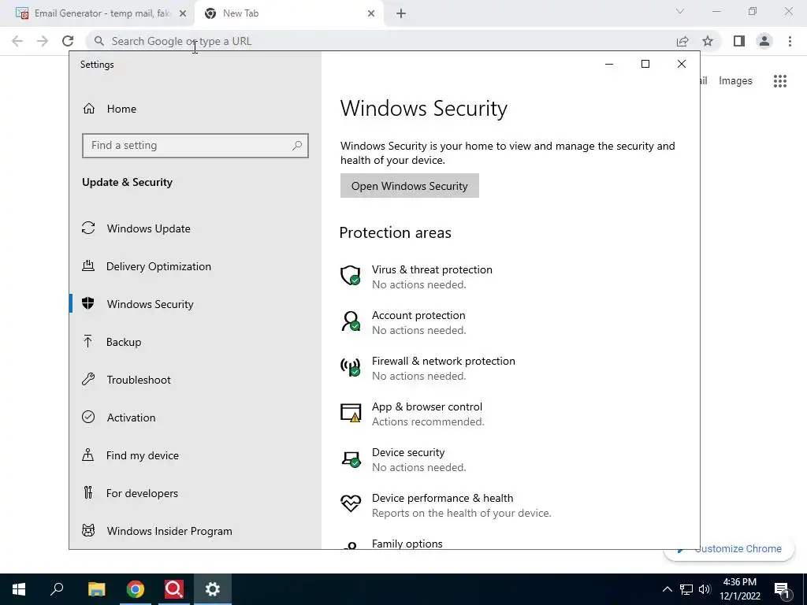
Task: Open Account protection link
Action: [x=418, y=315]
